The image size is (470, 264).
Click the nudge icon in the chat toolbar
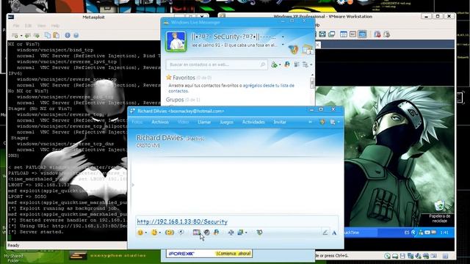coord(170,232)
